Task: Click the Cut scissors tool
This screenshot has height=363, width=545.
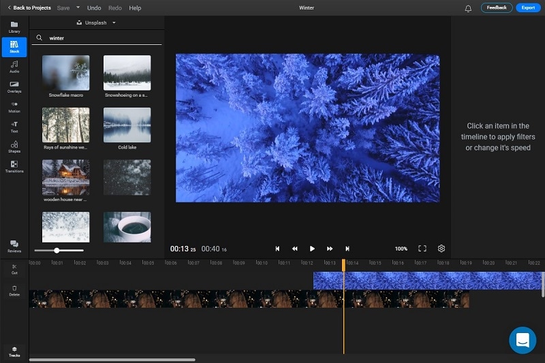Action: (x=14, y=268)
